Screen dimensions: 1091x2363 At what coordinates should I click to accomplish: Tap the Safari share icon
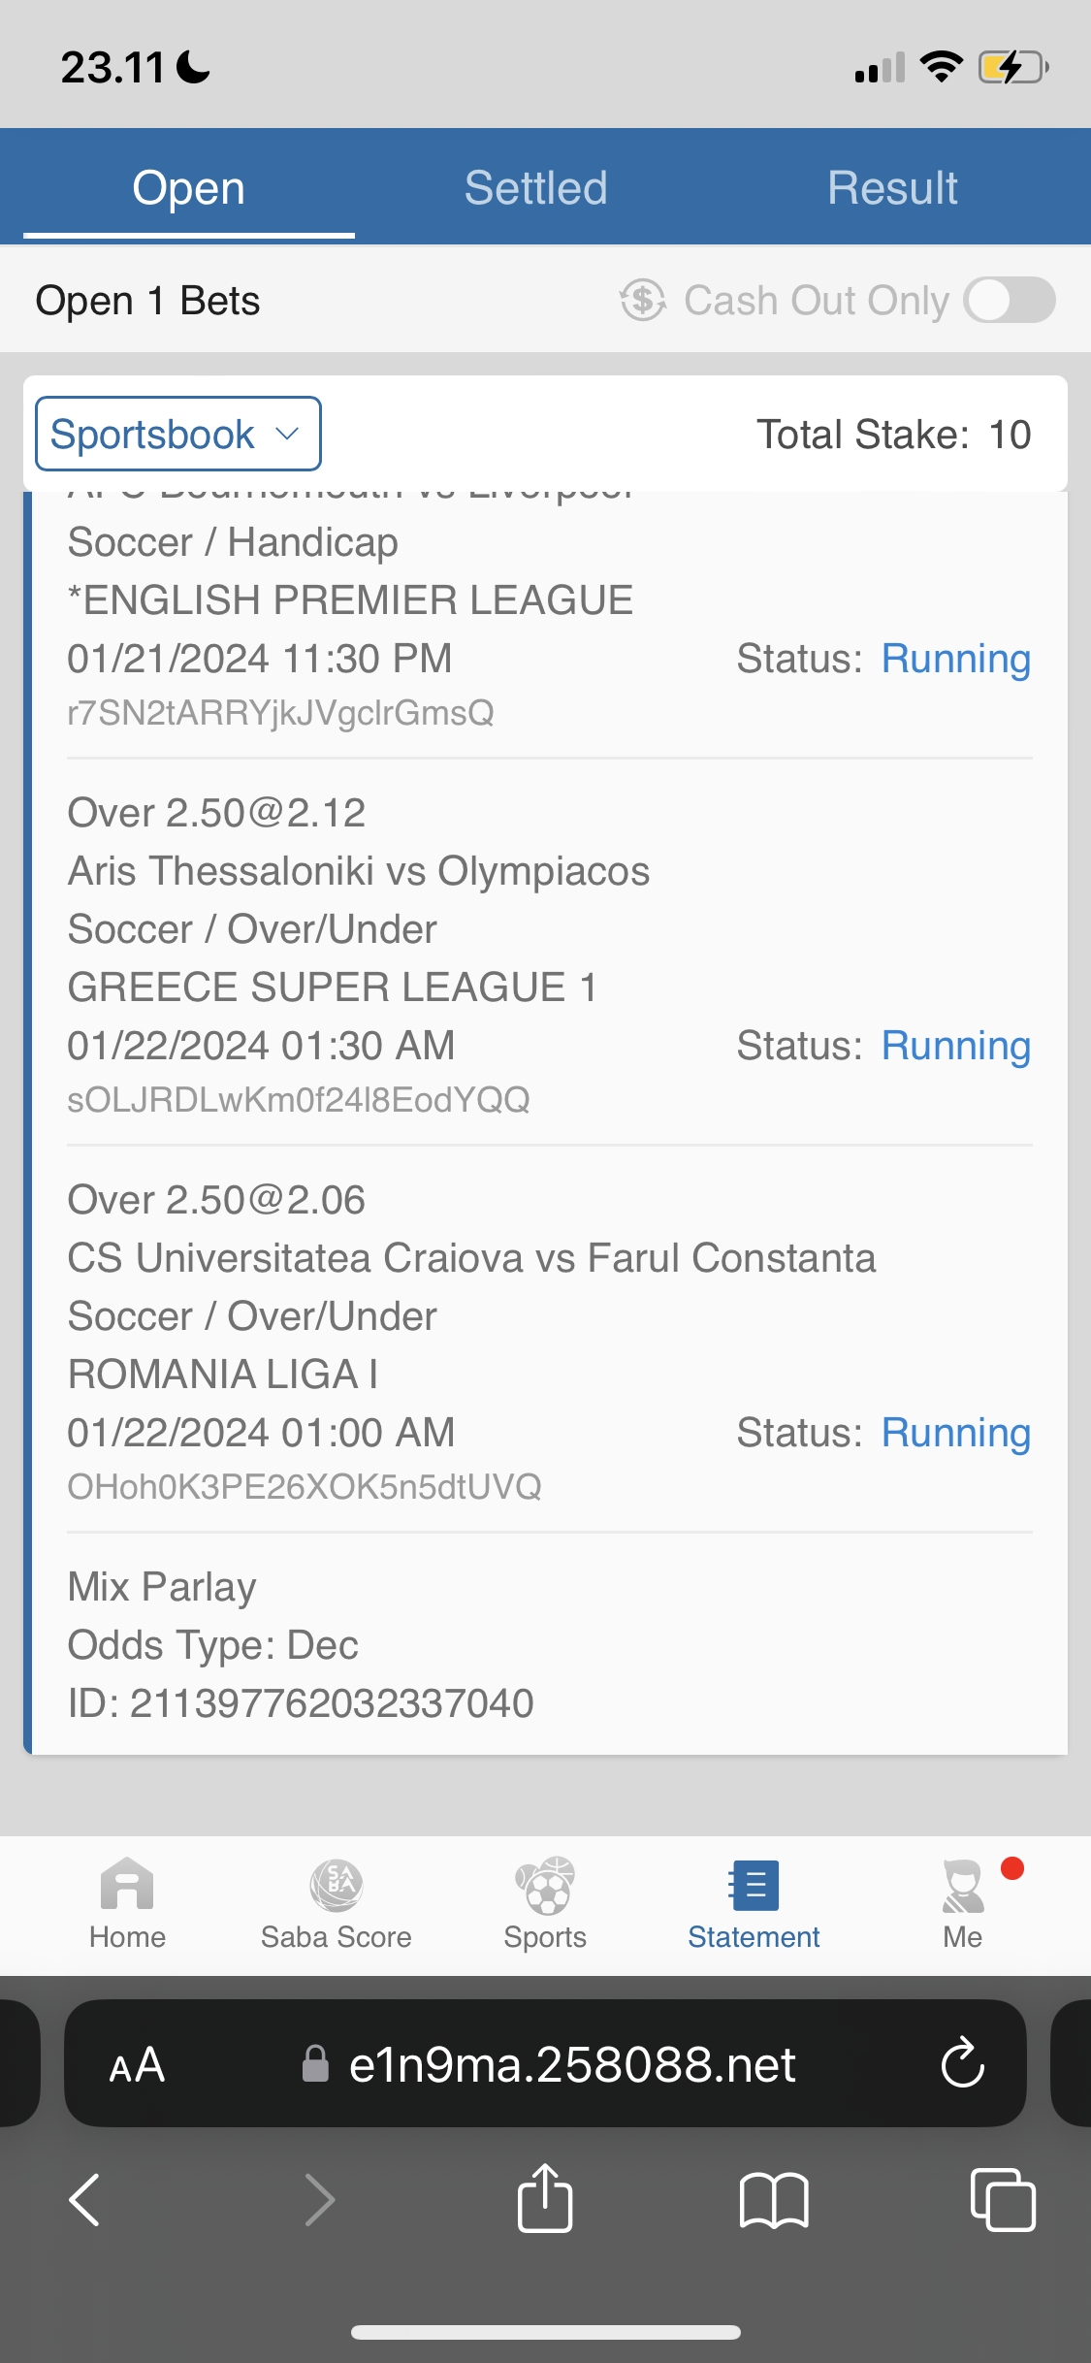click(x=545, y=2199)
